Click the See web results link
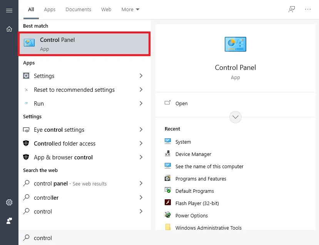The image size is (319, 245). point(89,184)
